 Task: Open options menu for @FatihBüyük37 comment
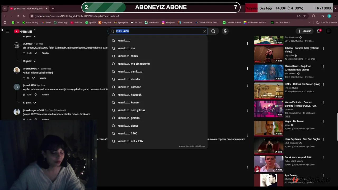247,69
